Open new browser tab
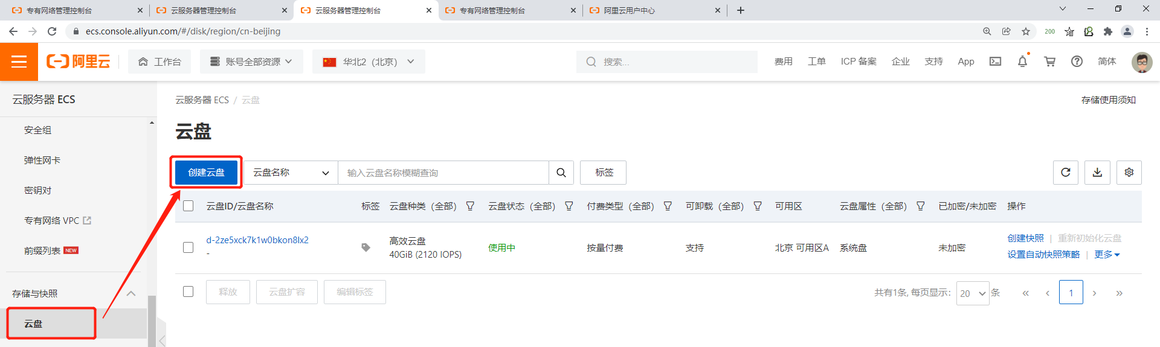Image resolution: width=1160 pixels, height=347 pixels. 741,10
